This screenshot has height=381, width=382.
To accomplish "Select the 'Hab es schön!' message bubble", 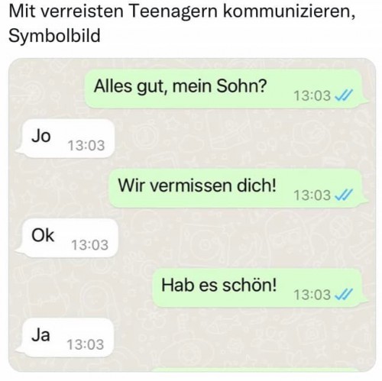I will [260, 287].
